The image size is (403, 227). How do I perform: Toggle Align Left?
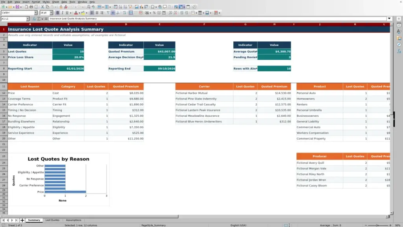point(92,13)
